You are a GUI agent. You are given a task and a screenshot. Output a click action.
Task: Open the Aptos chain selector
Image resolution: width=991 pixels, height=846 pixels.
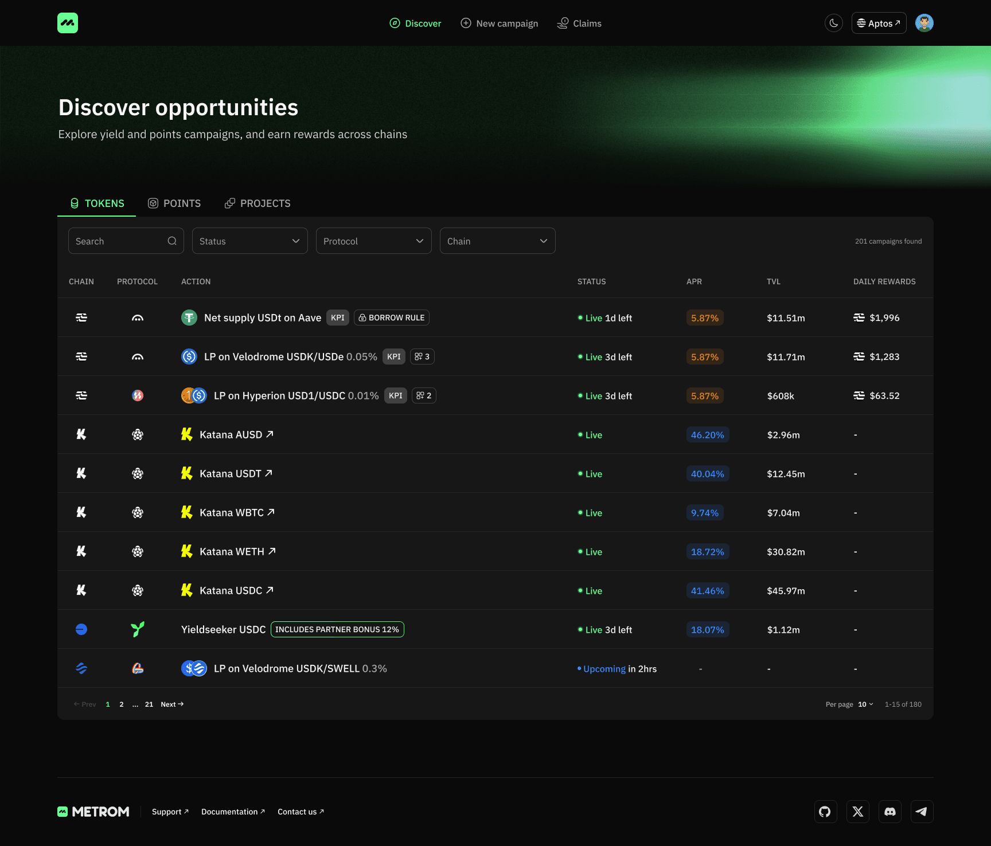point(879,23)
